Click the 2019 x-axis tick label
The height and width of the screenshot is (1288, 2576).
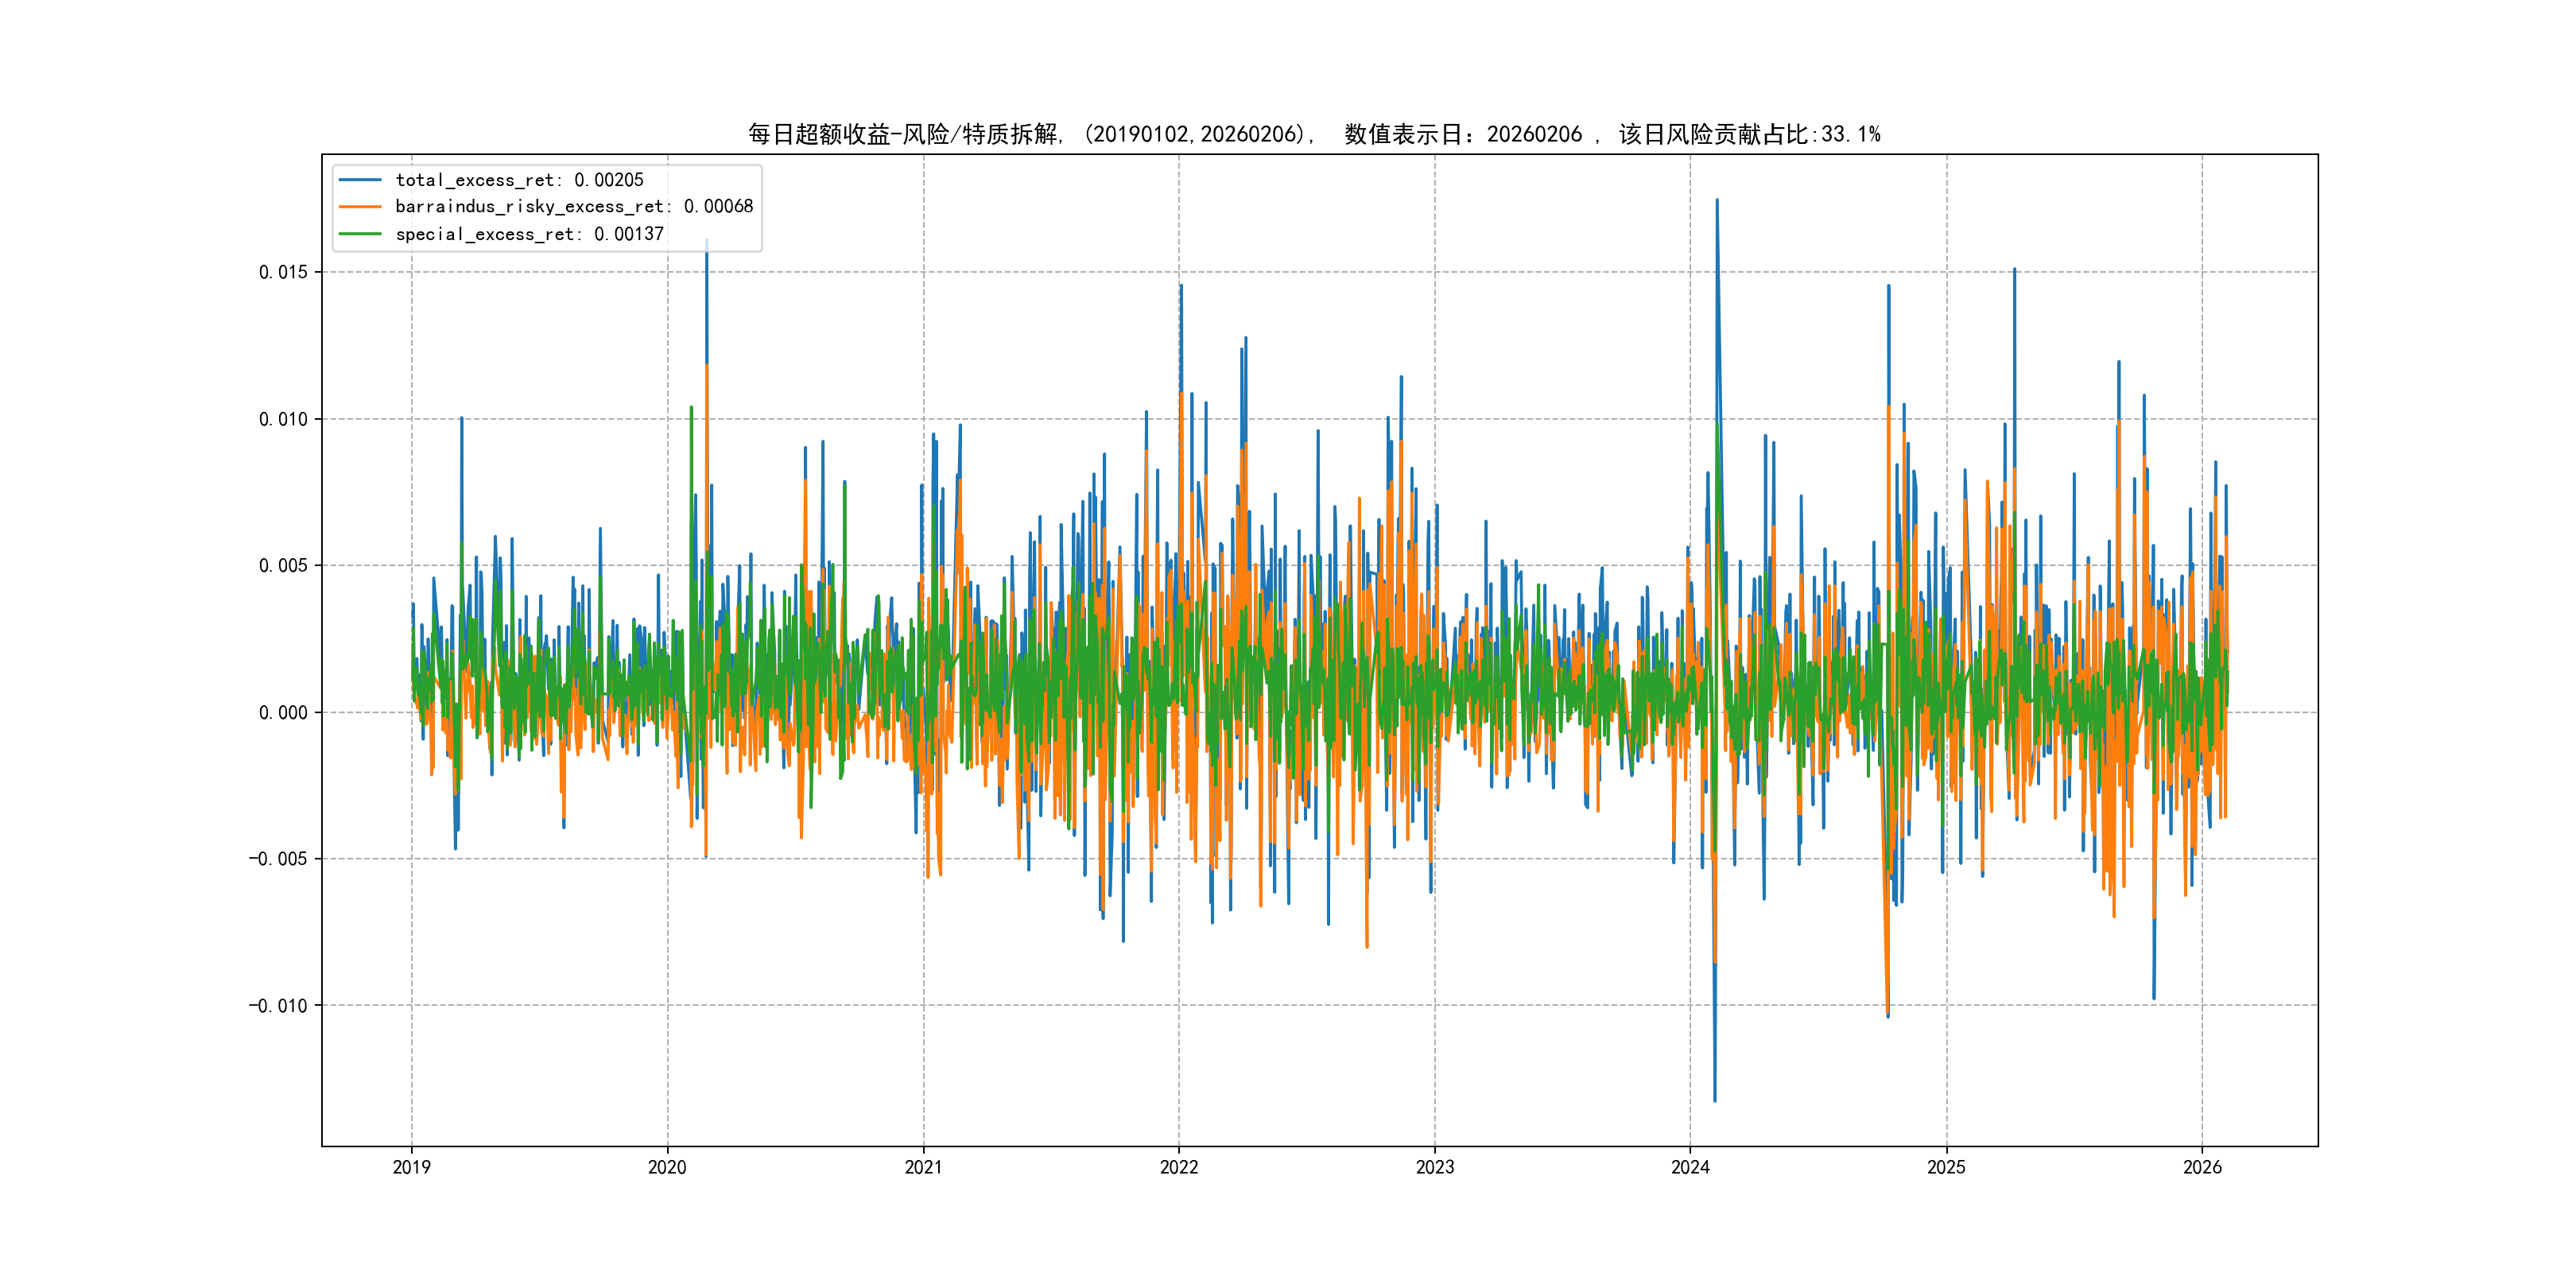click(x=411, y=1167)
